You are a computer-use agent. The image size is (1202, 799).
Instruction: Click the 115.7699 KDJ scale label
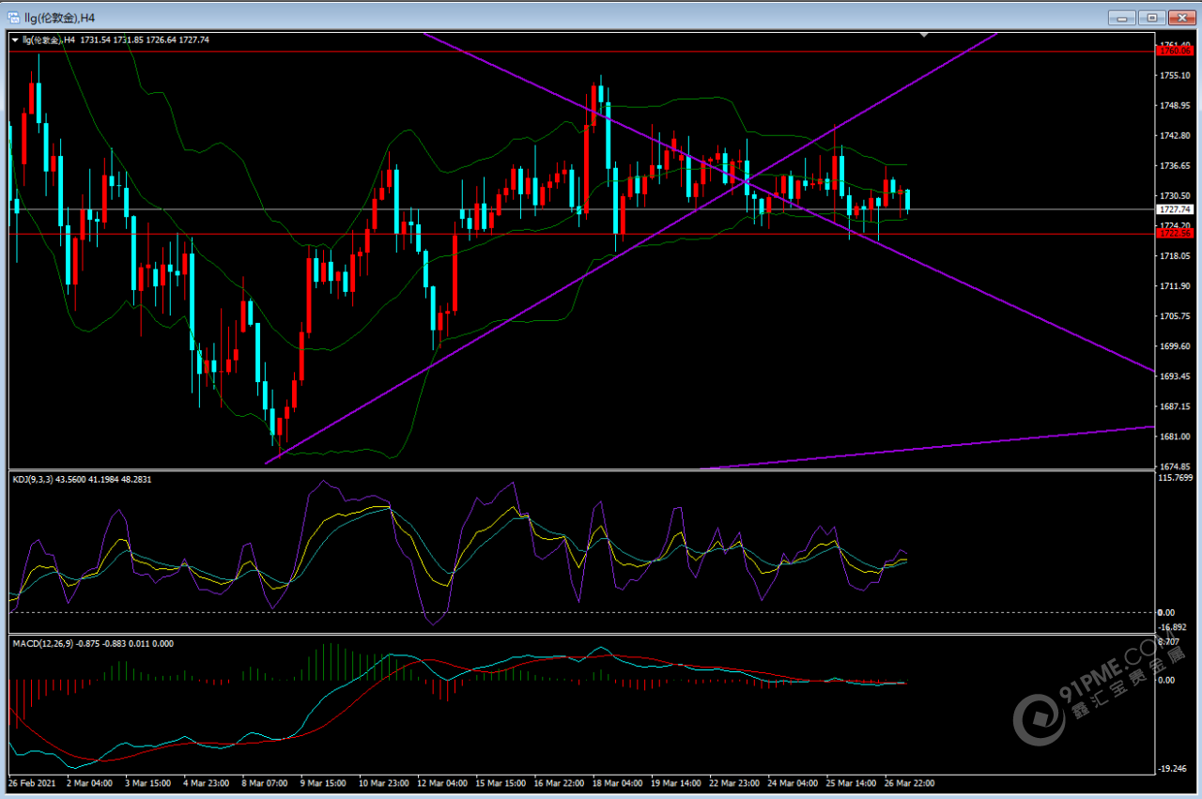pos(1174,479)
